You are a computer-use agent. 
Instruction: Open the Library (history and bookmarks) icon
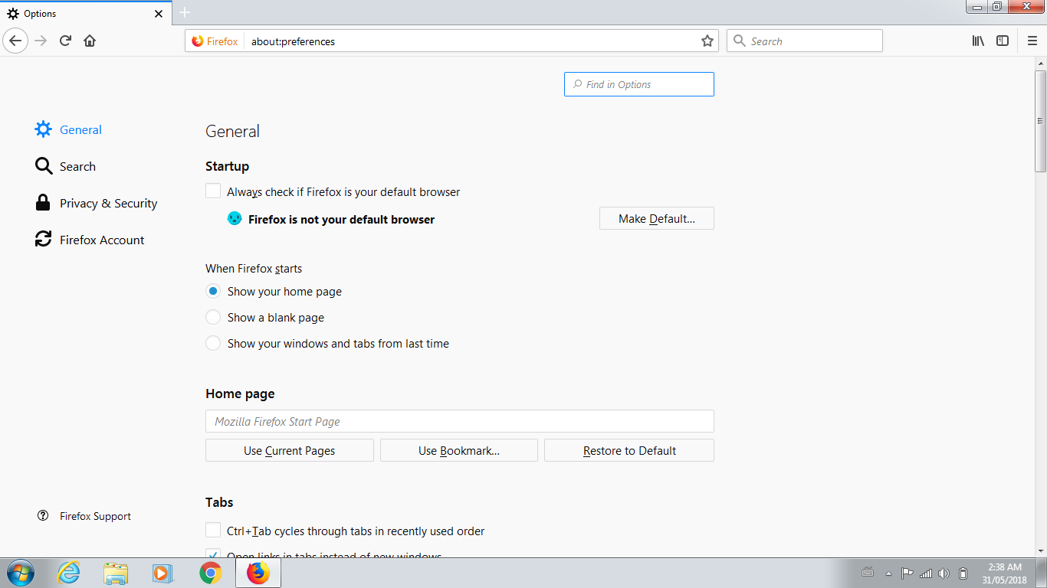[978, 41]
